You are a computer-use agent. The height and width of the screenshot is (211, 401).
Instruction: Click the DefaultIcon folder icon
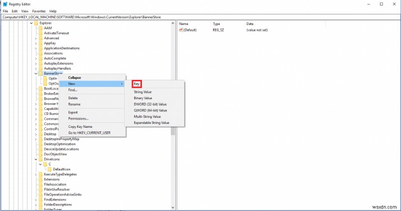point(49,169)
